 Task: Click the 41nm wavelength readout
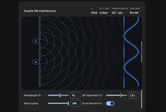(x=94, y=13)
